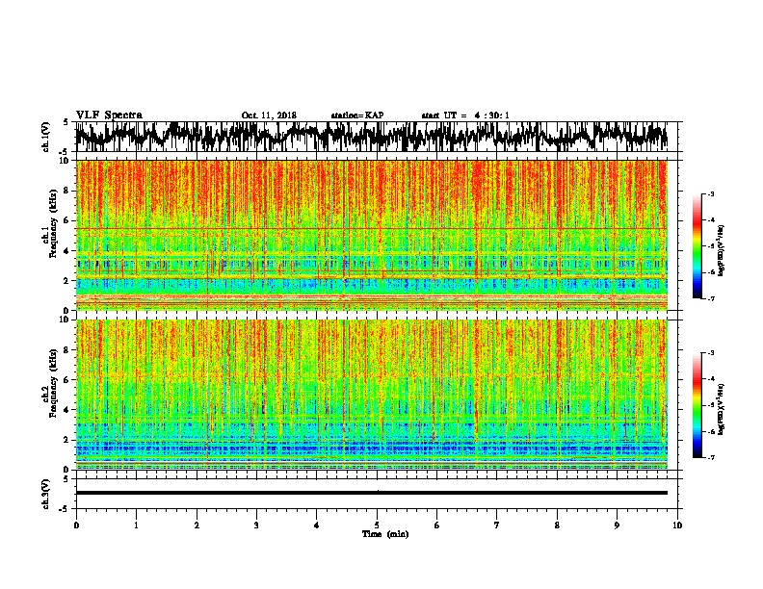Screen dimensions: 763x589
Task: Click inside the ch.1 spectrogram panel
Action: [x=371, y=235]
